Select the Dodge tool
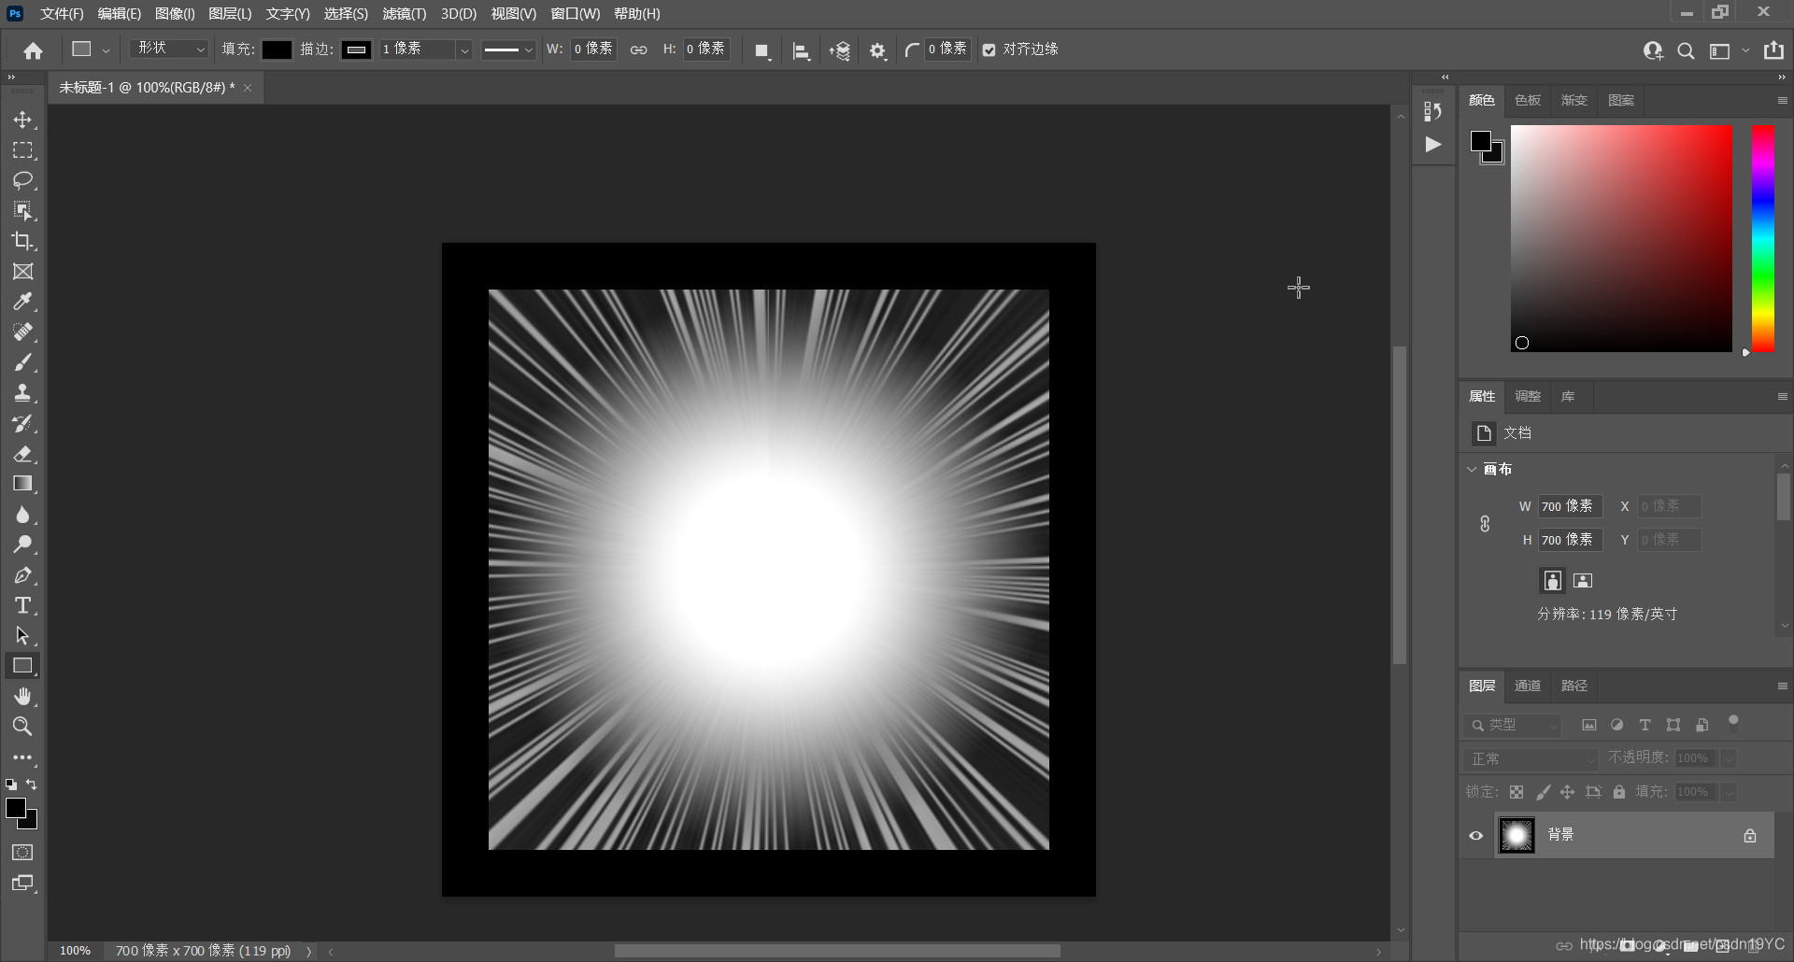The height and width of the screenshot is (962, 1794). tap(22, 545)
